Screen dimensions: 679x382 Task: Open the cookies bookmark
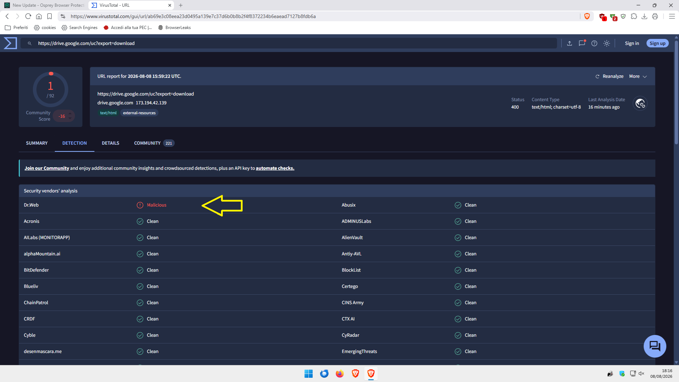[45, 28]
